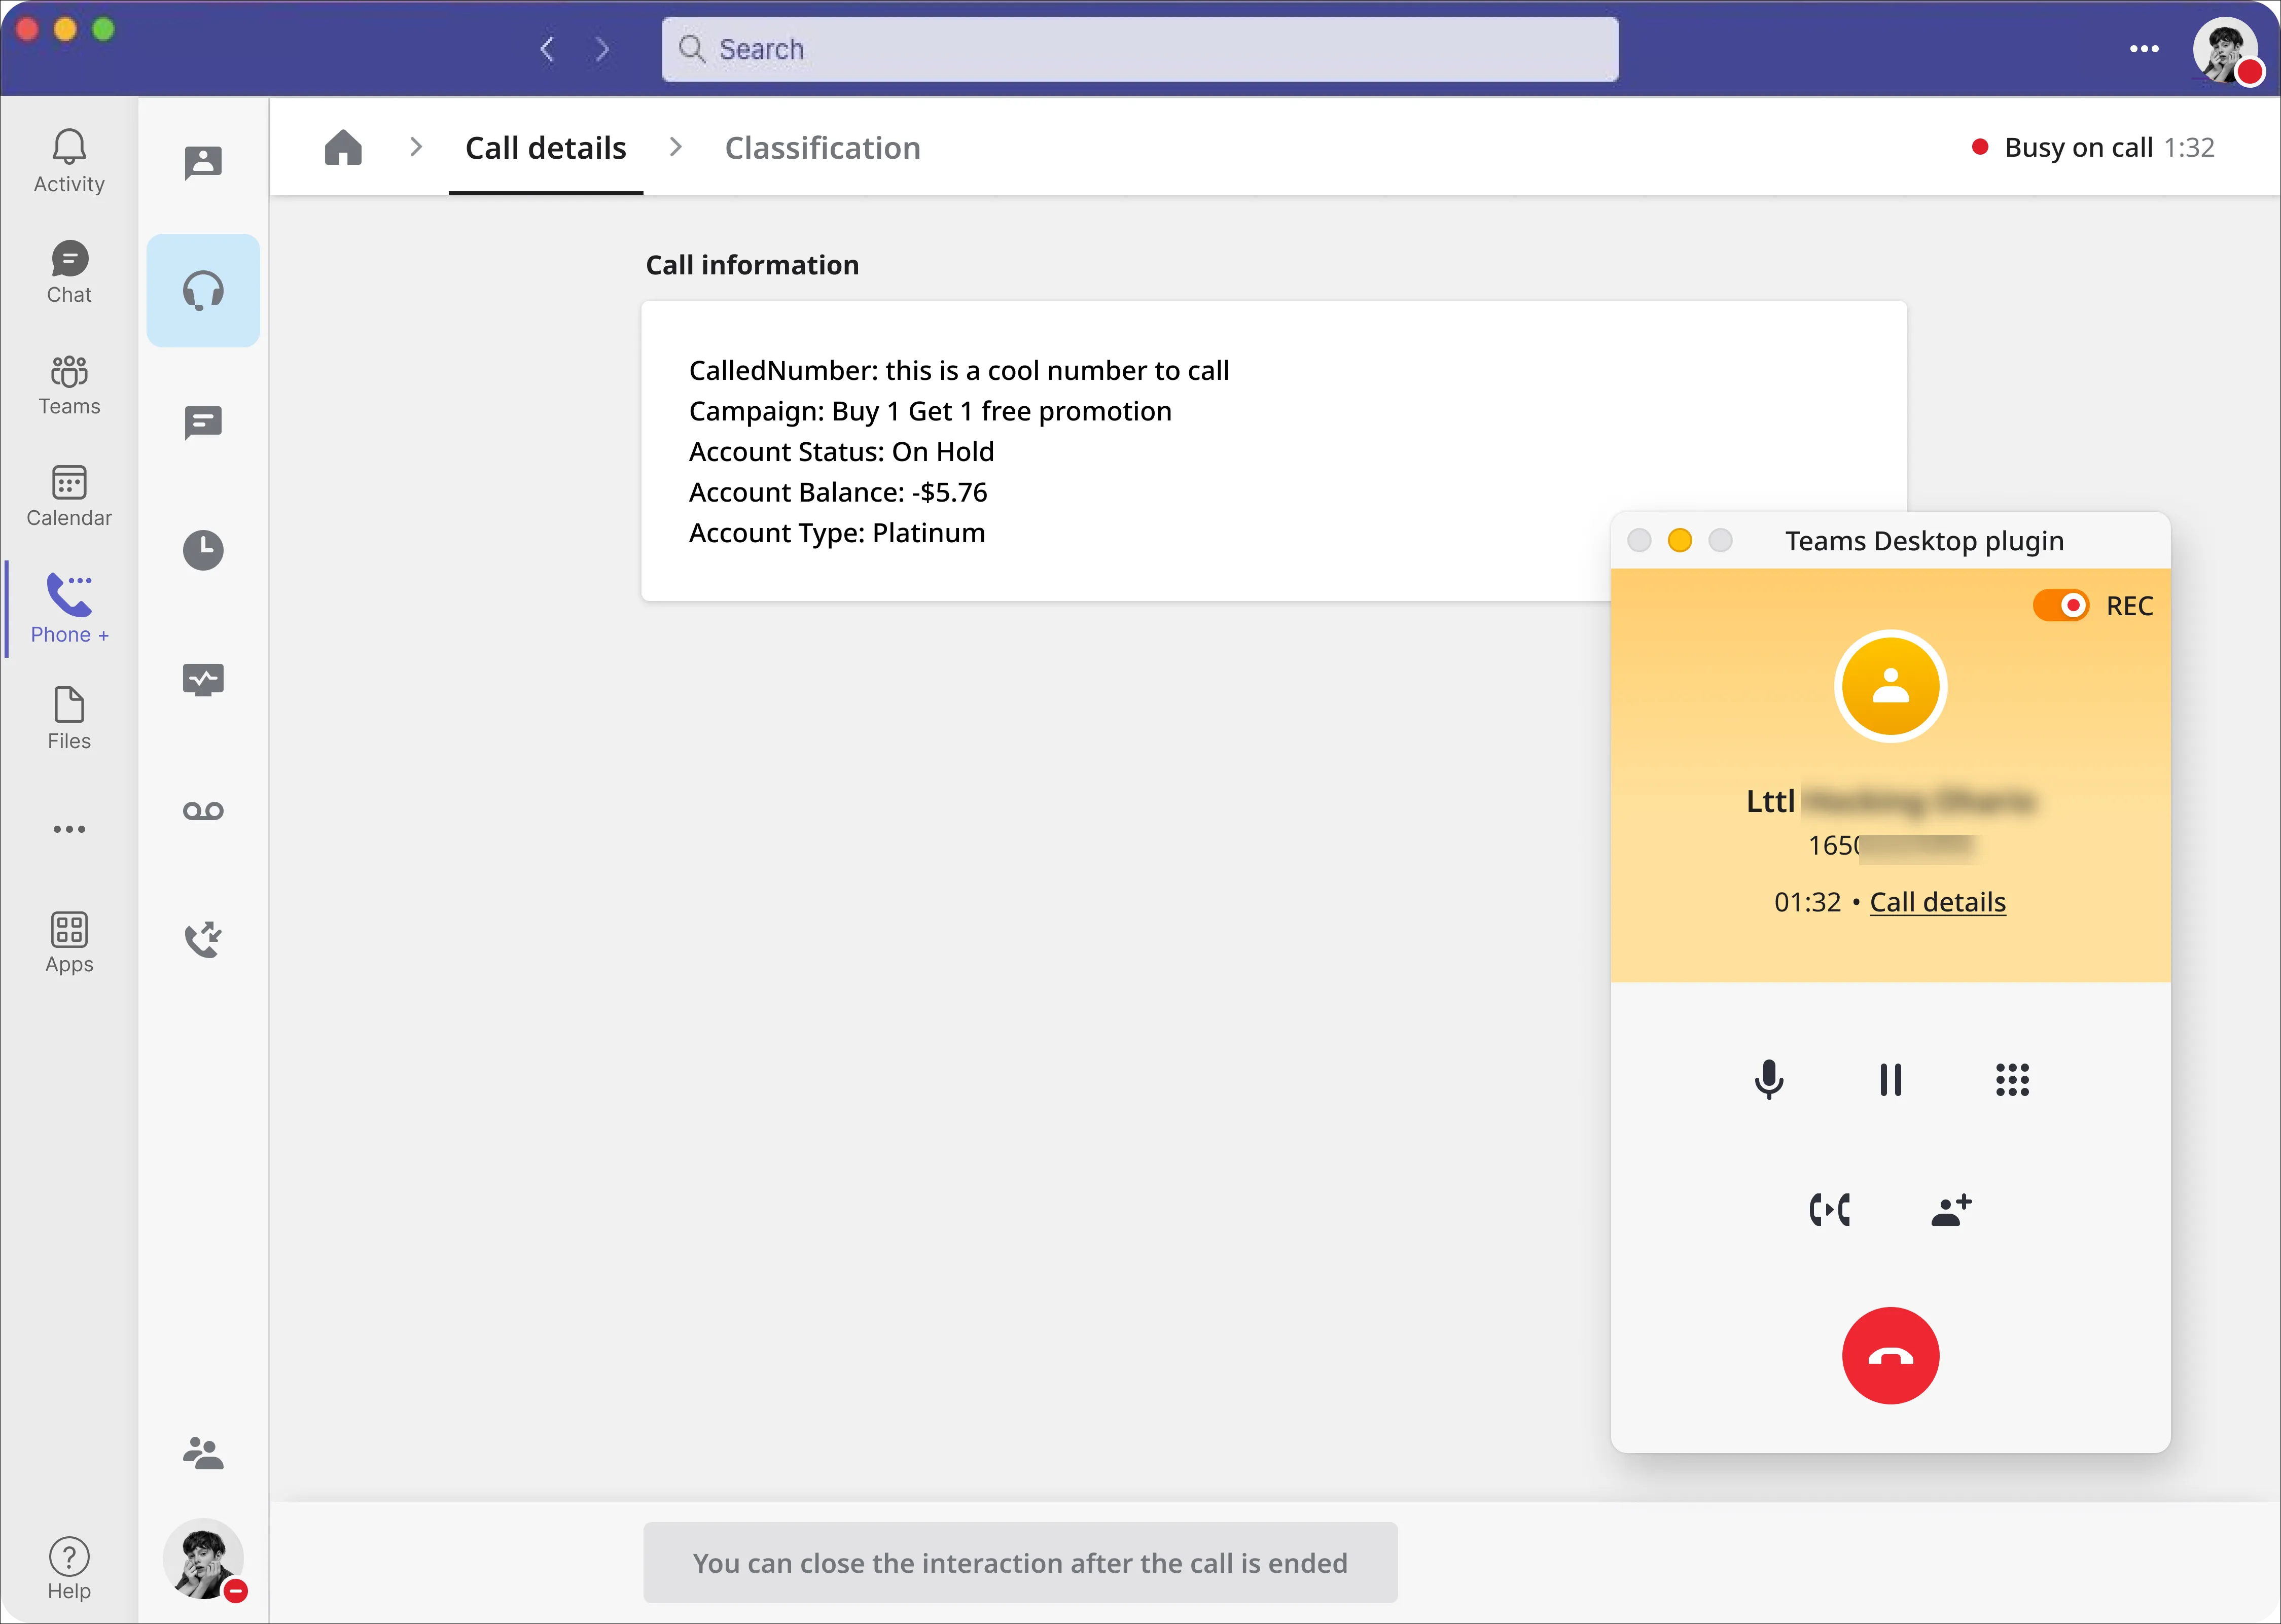This screenshot has width=2281, height=1624.
Task: Open call history clock icon
Action: point(203,550)
